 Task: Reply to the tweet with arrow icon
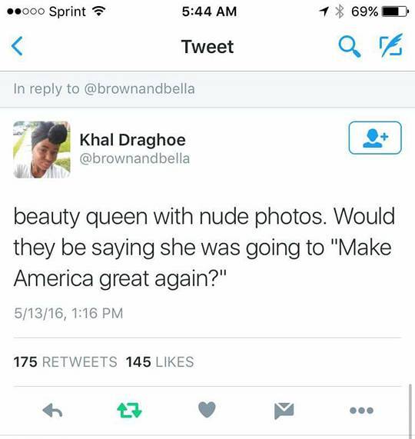click(x=52, y=411)
